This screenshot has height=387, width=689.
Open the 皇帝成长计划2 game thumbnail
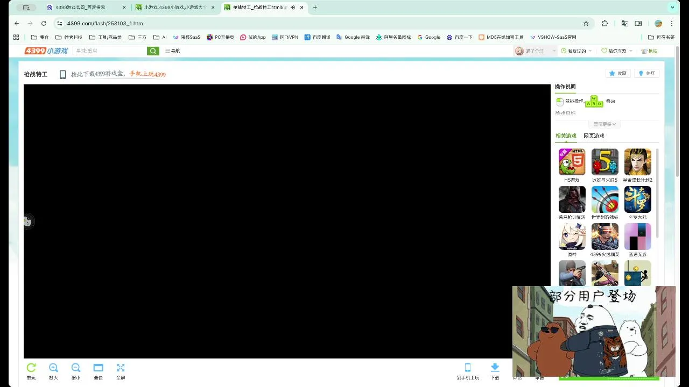point(638,162)
